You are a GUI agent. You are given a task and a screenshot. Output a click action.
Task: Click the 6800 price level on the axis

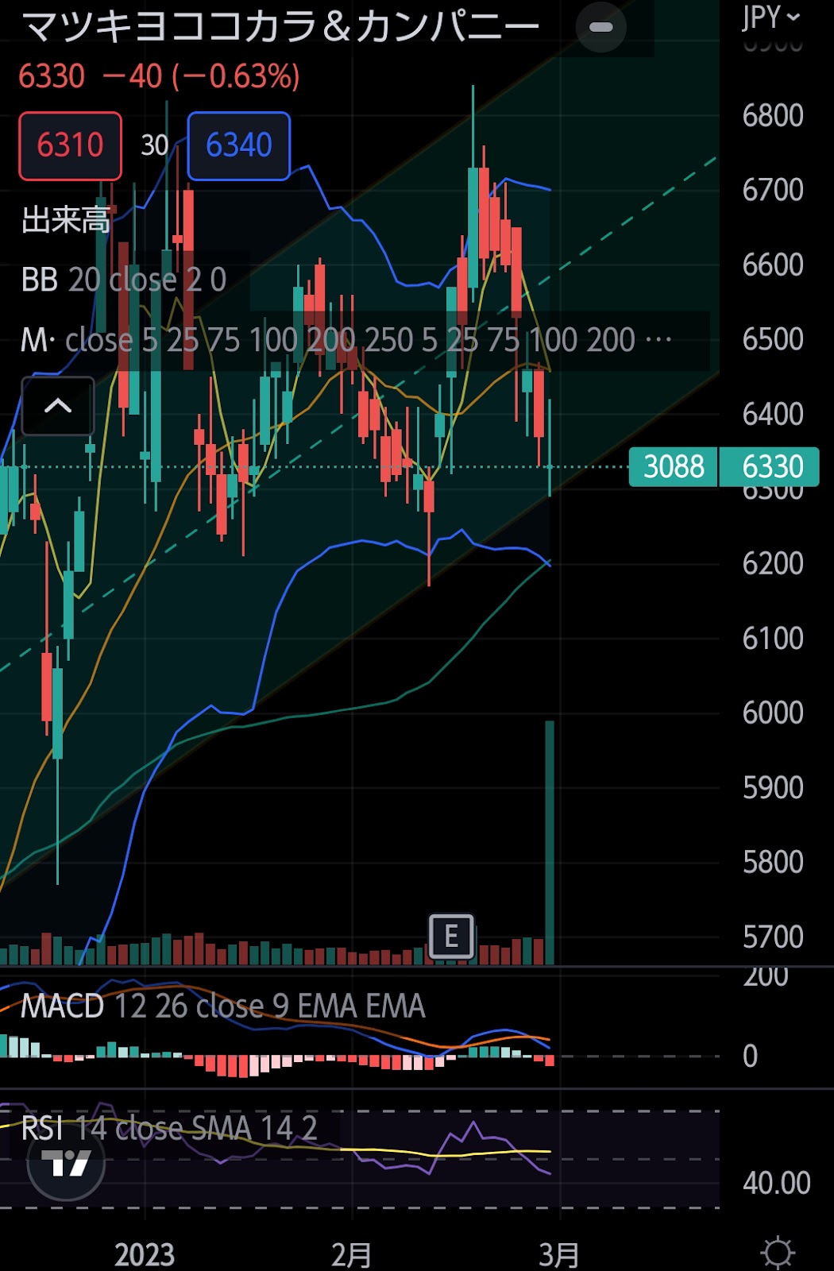pyautogui.click(x=773, y=116)
